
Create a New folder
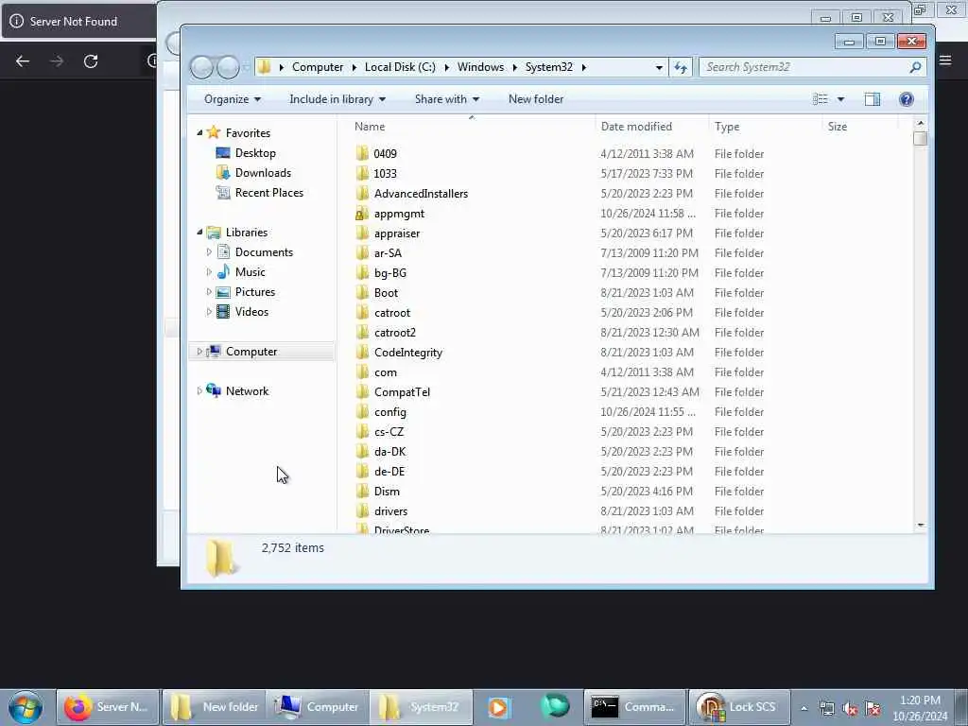click(536, 99)
